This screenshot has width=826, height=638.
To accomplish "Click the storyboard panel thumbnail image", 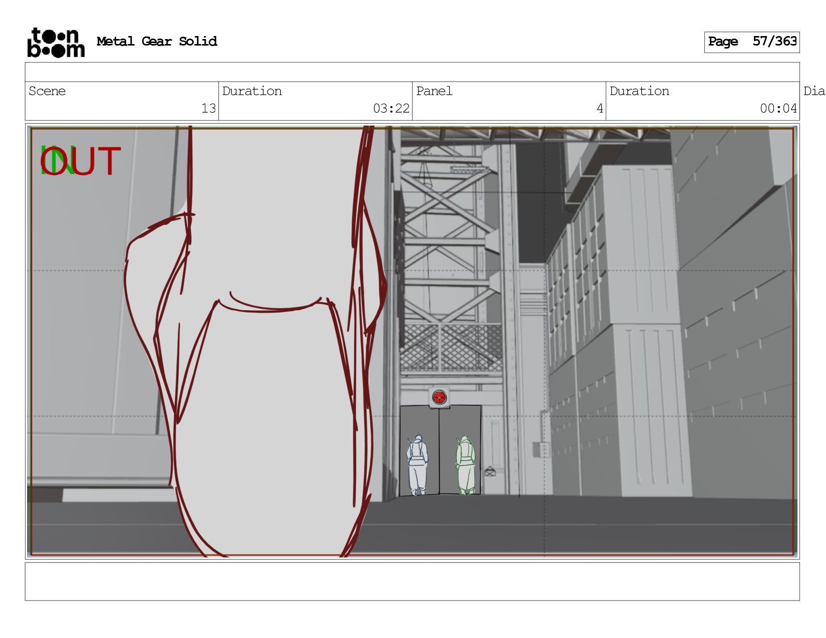I will [x=412, y=341].
